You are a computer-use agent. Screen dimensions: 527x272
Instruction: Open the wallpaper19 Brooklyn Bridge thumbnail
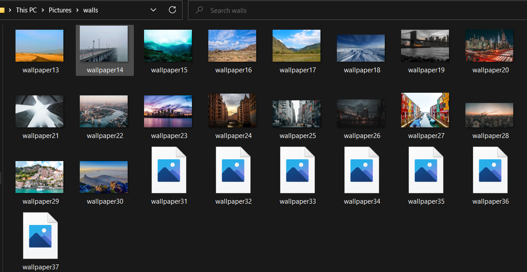click(425, 45)
